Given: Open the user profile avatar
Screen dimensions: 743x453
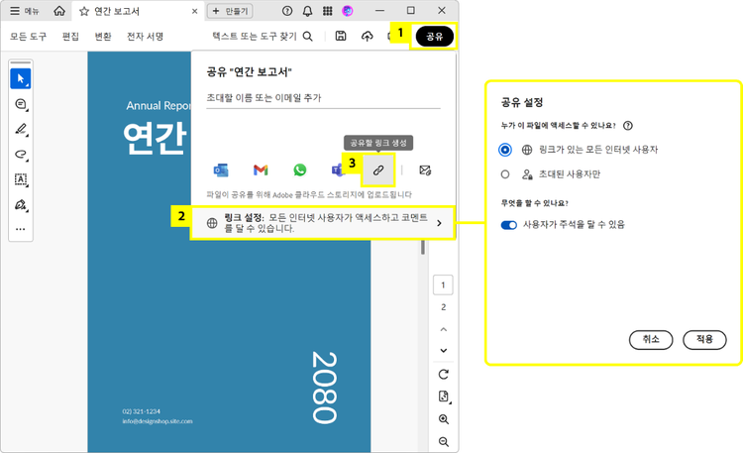Looking at the screenshot, I should (x=348, y=11).
